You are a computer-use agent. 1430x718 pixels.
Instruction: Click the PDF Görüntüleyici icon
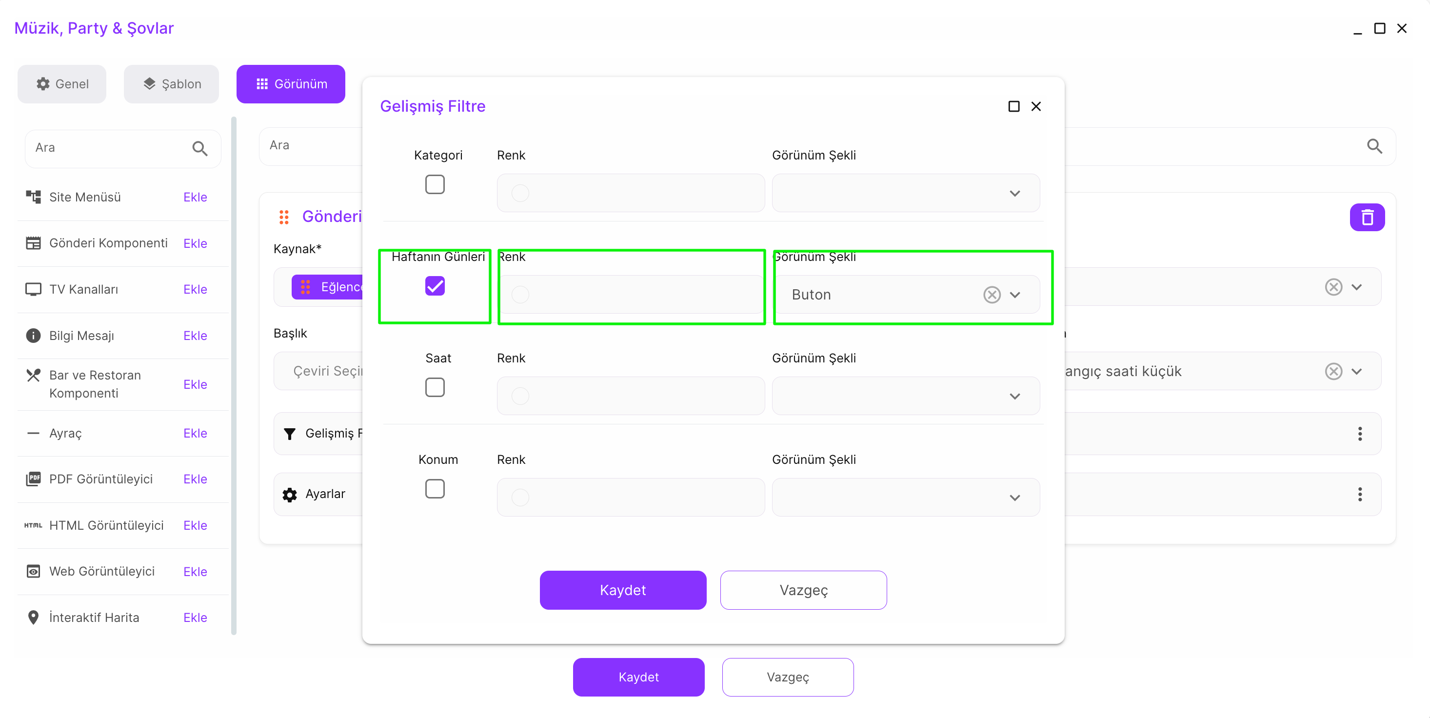33,479
